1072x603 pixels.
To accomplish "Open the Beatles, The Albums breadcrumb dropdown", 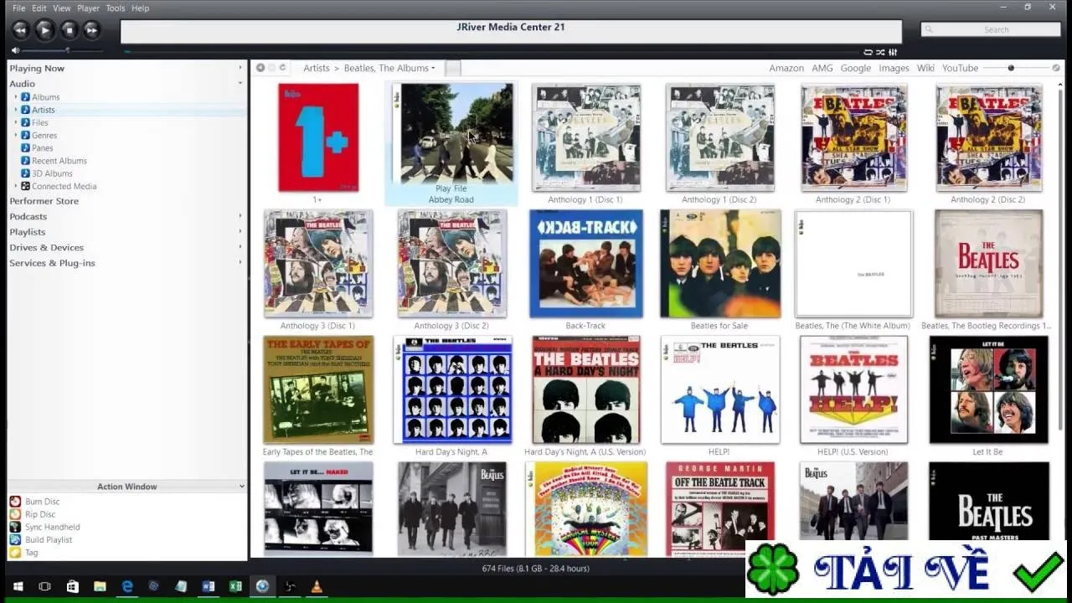I will [389, 68].
